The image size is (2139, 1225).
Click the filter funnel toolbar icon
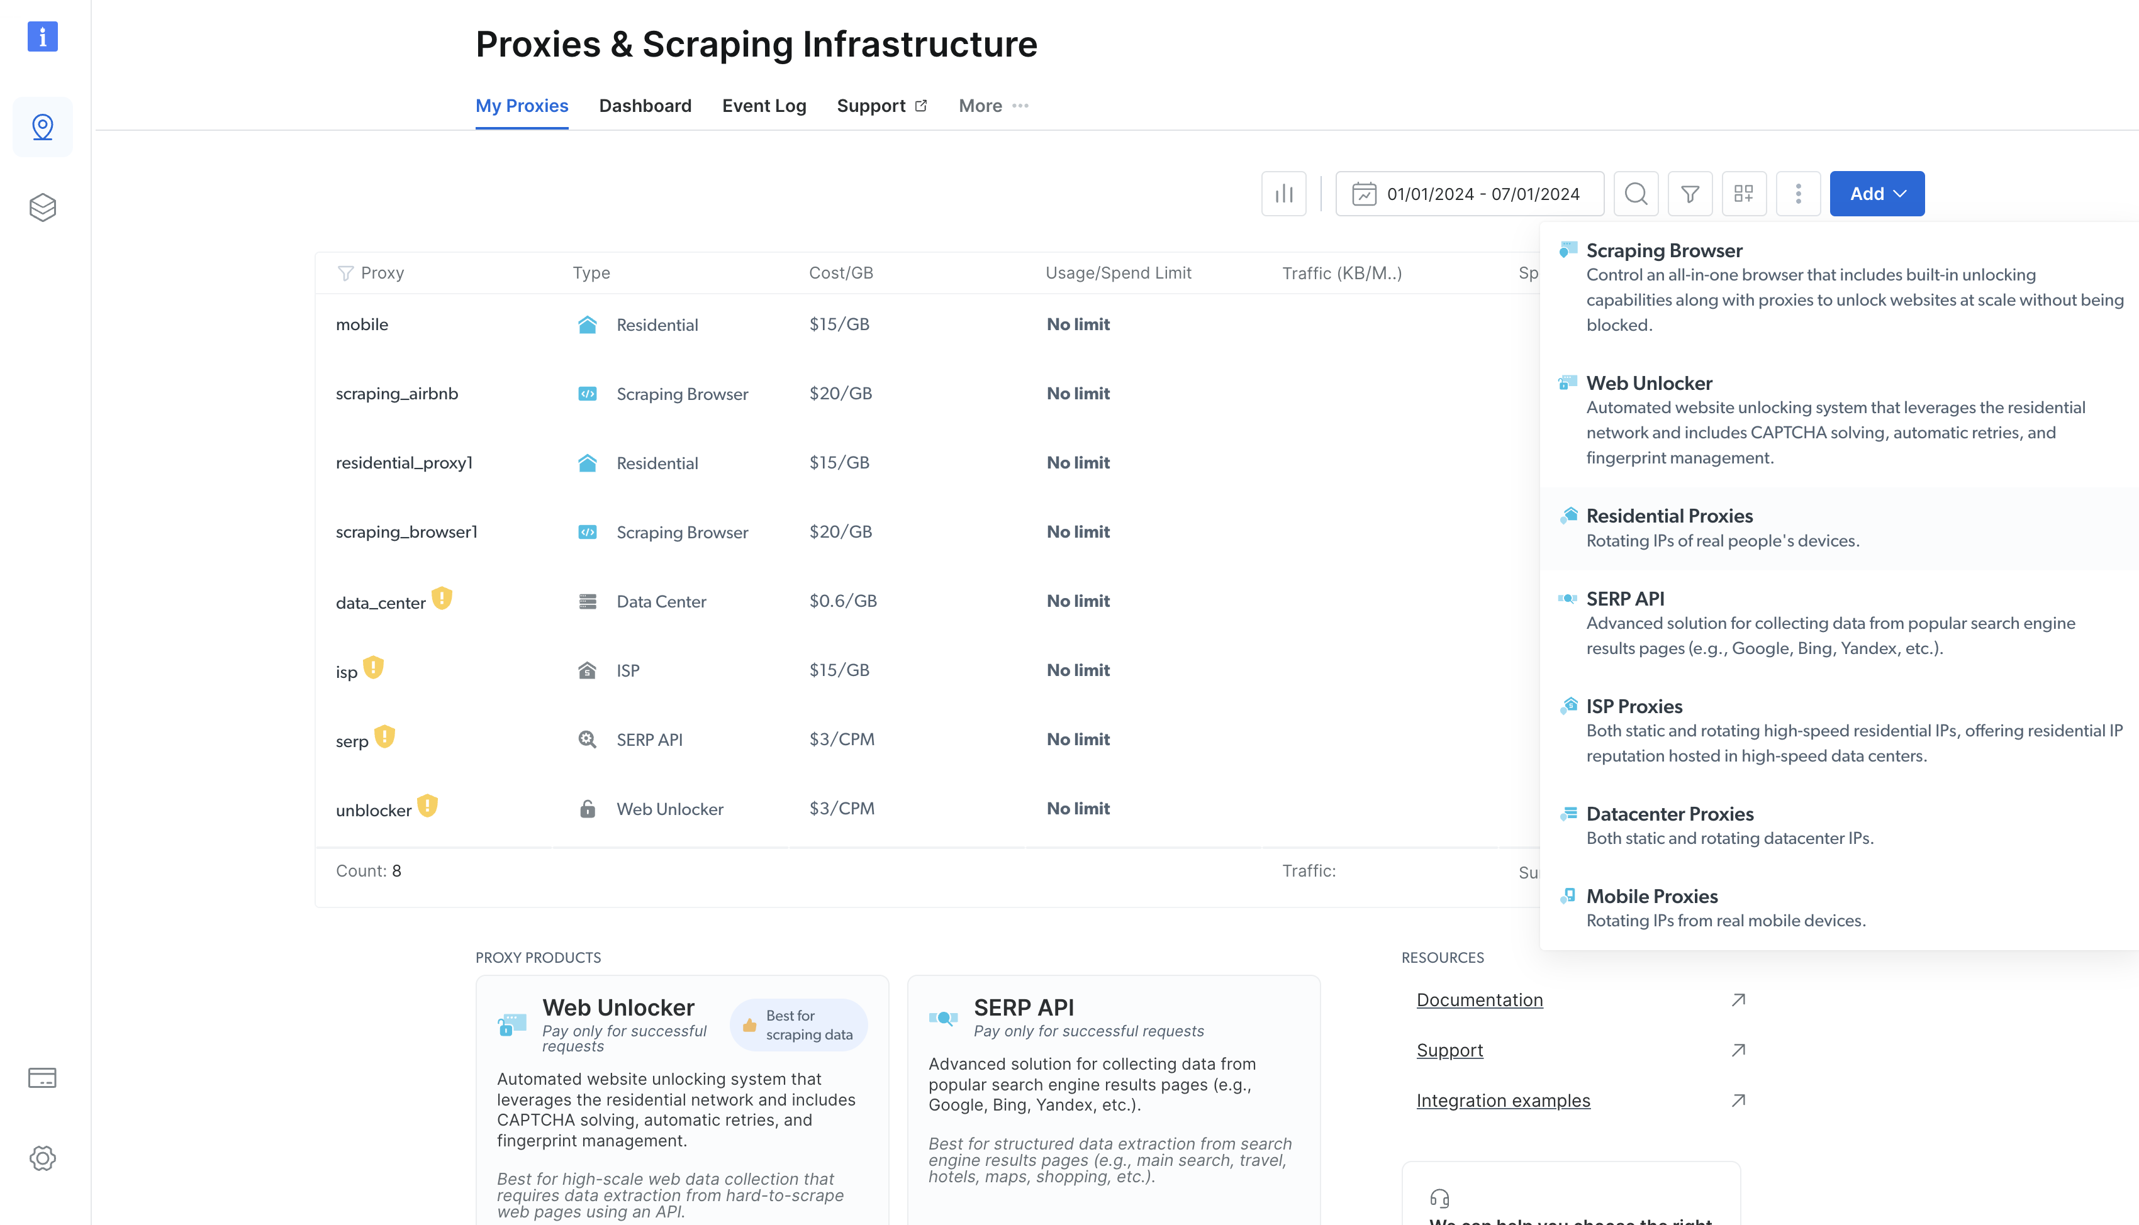pos(1690,194)
